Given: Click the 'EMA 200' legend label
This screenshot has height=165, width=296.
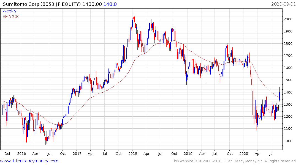Looking at the screenshot, I should pyautogui.click(x=11, y=16).
